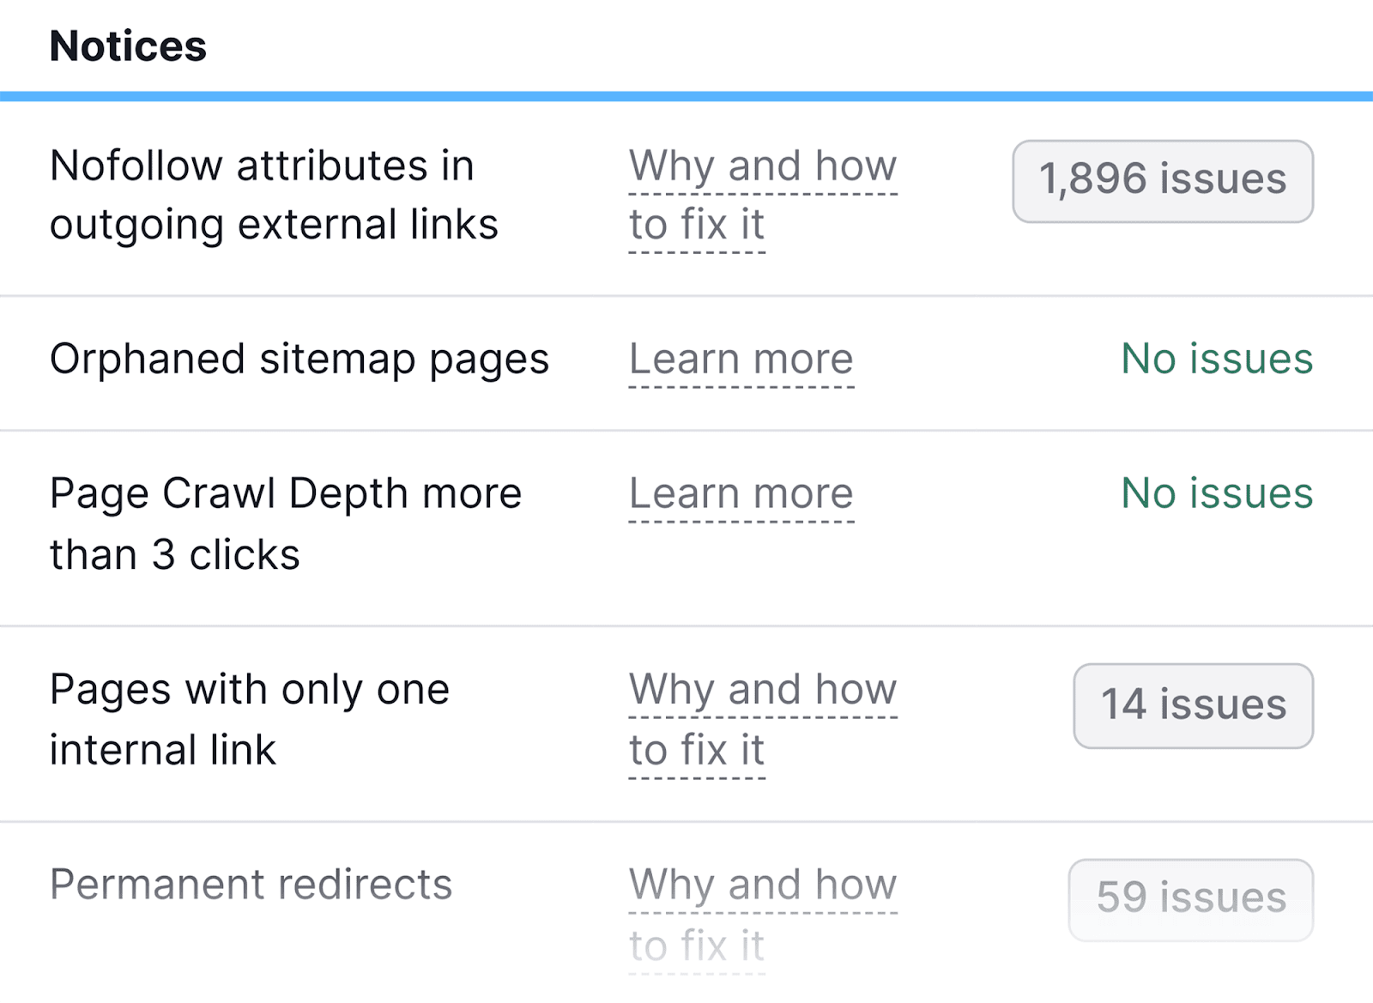View the 14 issues for one internal link pages

point(1191,705)
